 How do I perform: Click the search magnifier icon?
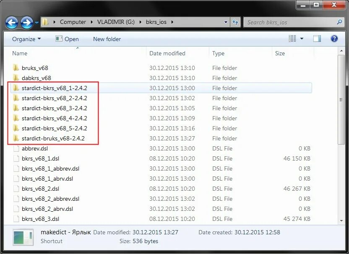coord(339,22)
